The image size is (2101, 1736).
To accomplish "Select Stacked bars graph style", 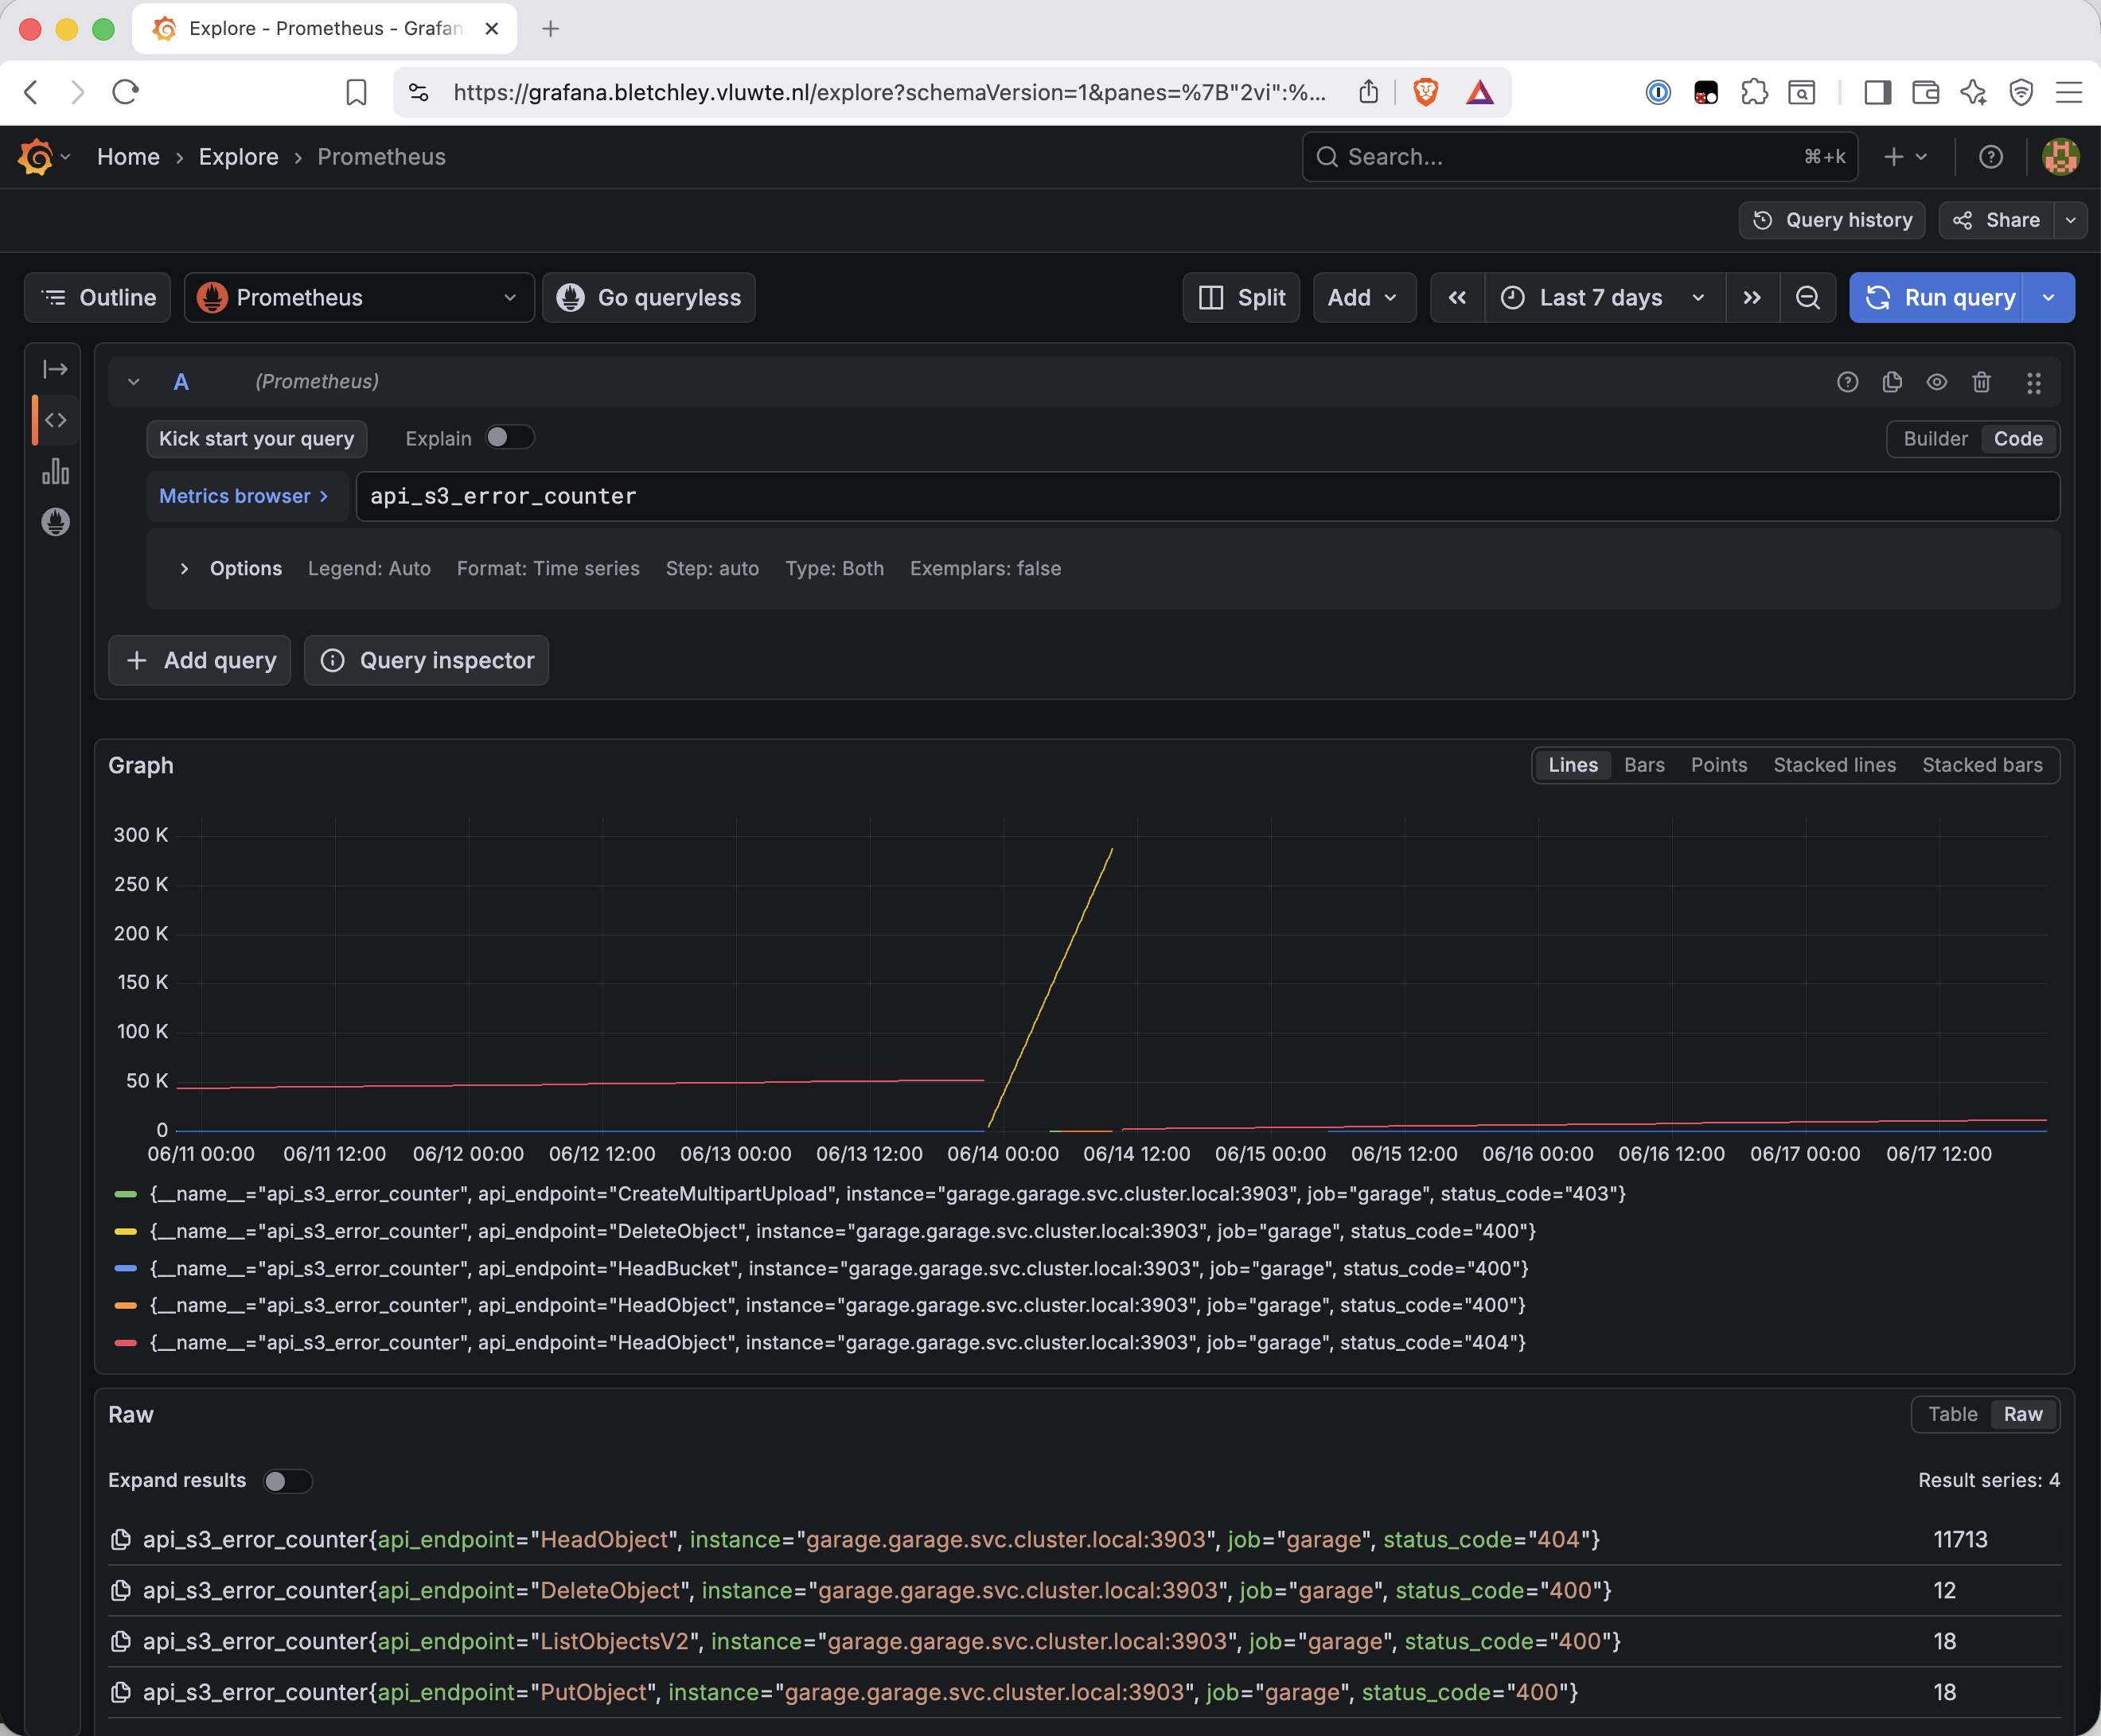I will coord(1982,765).
